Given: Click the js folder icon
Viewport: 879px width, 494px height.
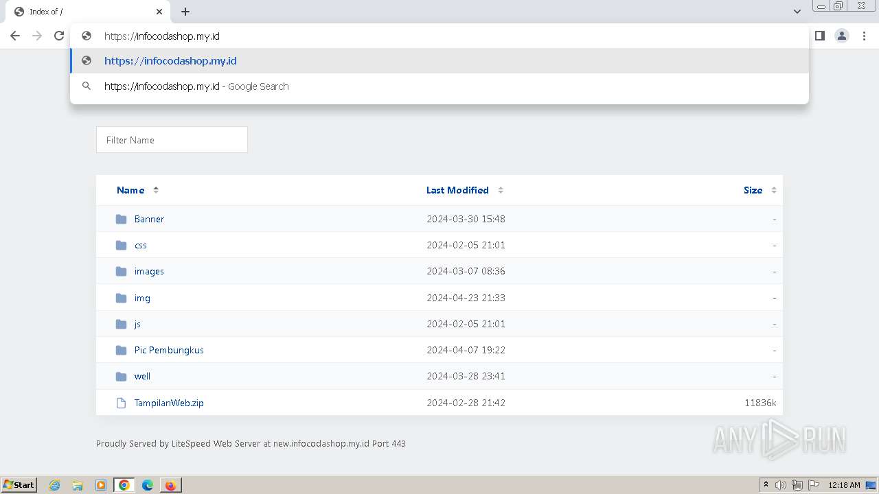Looking at the screenshot, I should tap(122, 324).
